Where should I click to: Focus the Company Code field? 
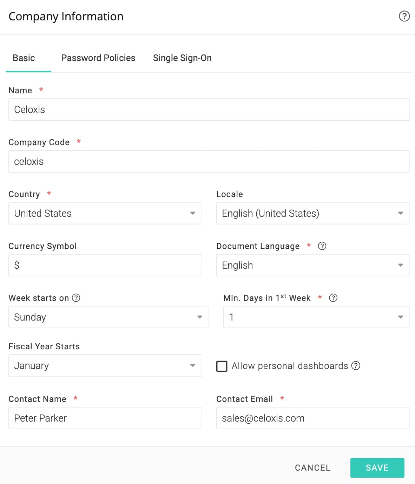(209, 161)
